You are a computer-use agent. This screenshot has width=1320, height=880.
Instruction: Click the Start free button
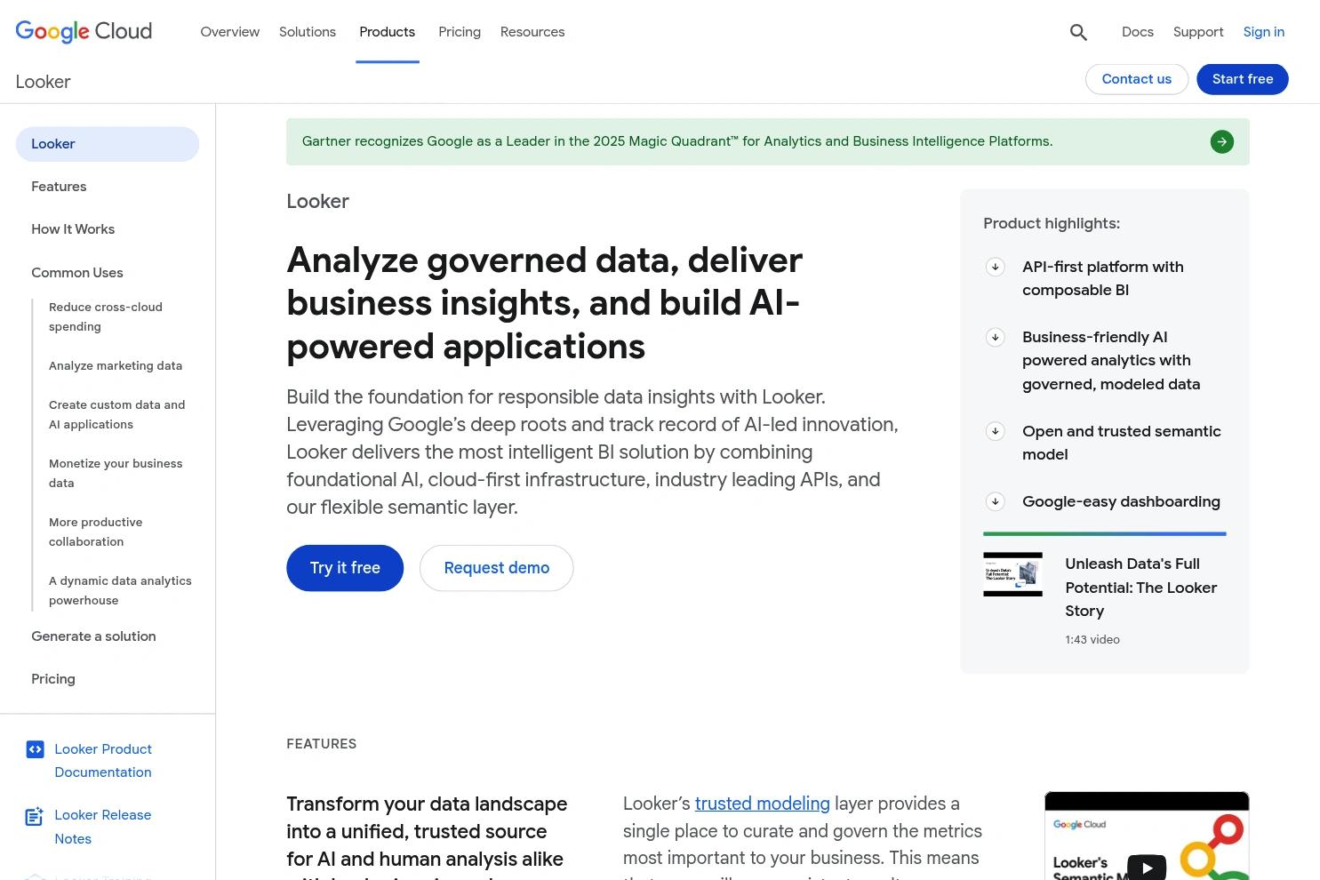click(x=1243, y=79)
